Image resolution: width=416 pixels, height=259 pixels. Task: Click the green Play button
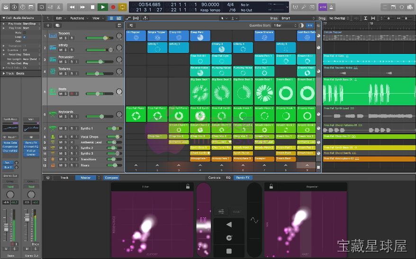[103, 7]
